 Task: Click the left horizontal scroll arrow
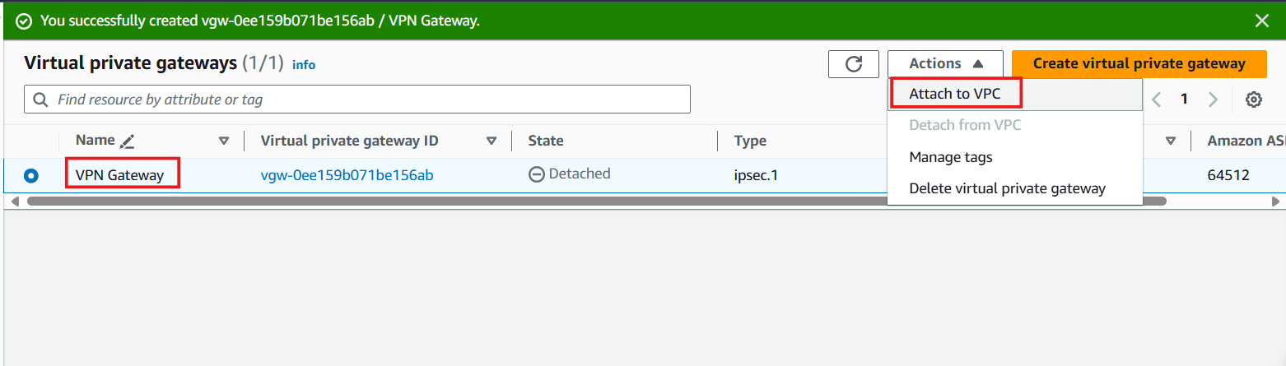click(x=14, y=201)
